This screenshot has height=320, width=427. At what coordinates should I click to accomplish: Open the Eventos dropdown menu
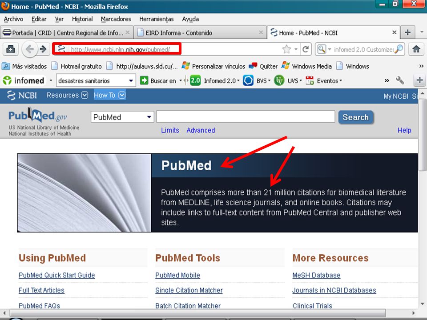coord(340,80)
